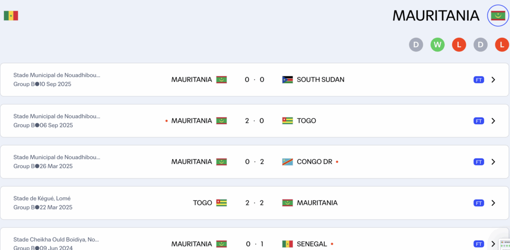Click the SOUTH SUDAN team name

click(x=320, y=80)
